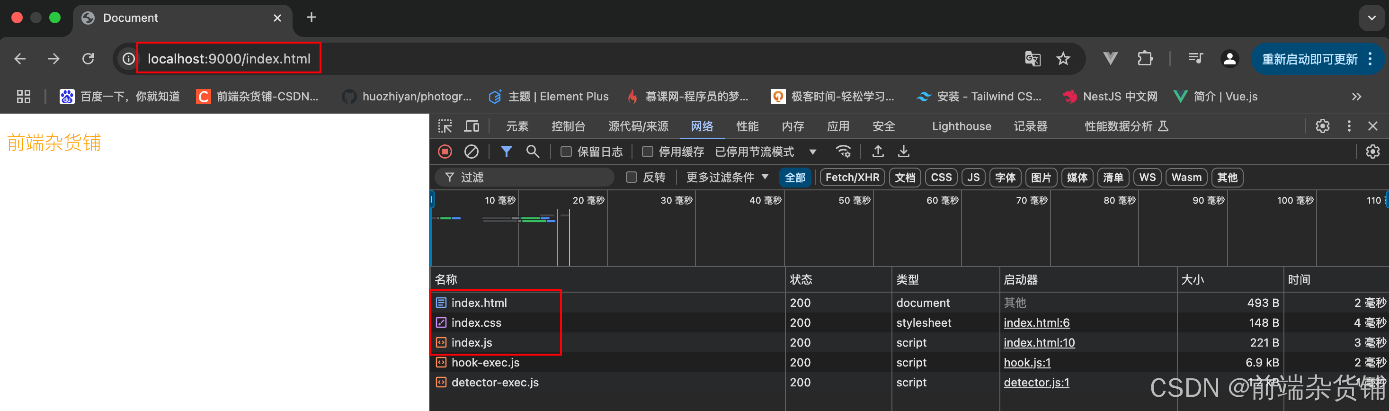Filter requests by 文档
Image resolution: width=1389 pixels, height=411 pixels.
pos(905,178)
